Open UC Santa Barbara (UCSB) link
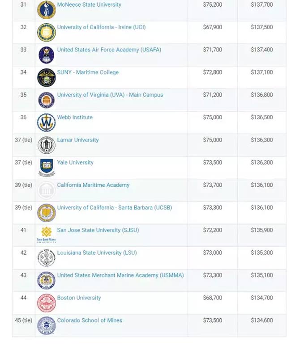This screenshot has height=345, width=291. pyautogui.click(x=115, y=207)
